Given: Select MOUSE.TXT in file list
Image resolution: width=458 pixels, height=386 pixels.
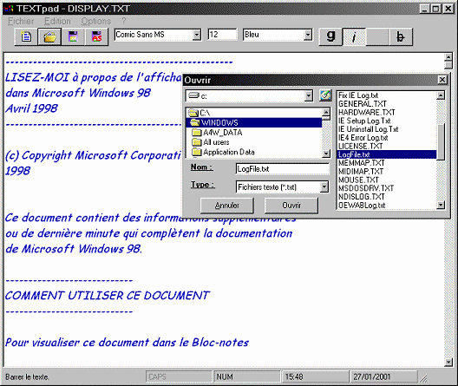Looking at the screenshot, I should (387, 180).
